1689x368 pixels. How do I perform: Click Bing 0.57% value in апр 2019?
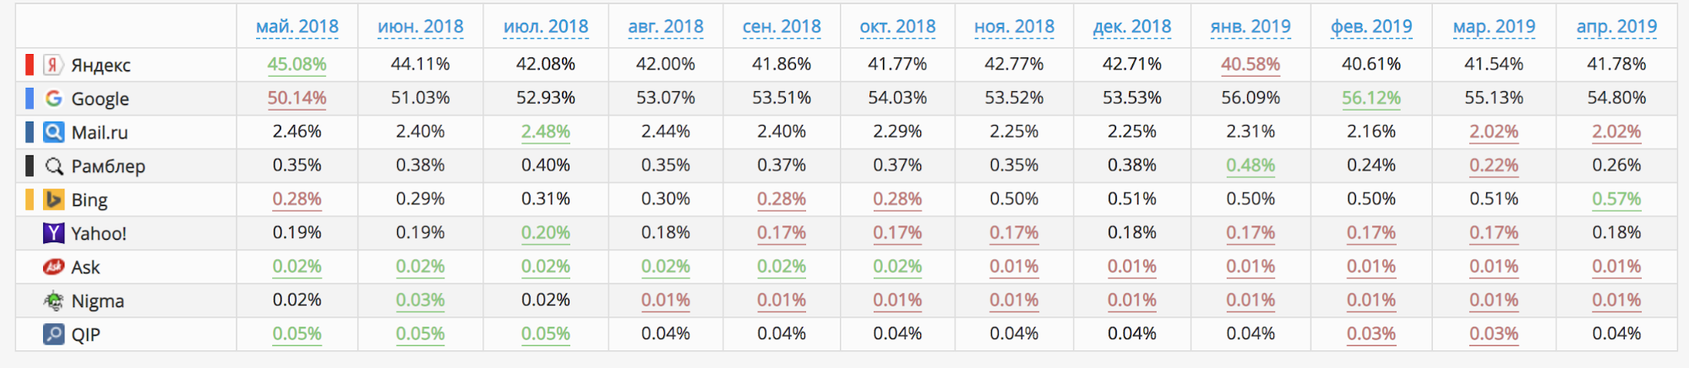pyautogui.click(x=1616, y=199)
